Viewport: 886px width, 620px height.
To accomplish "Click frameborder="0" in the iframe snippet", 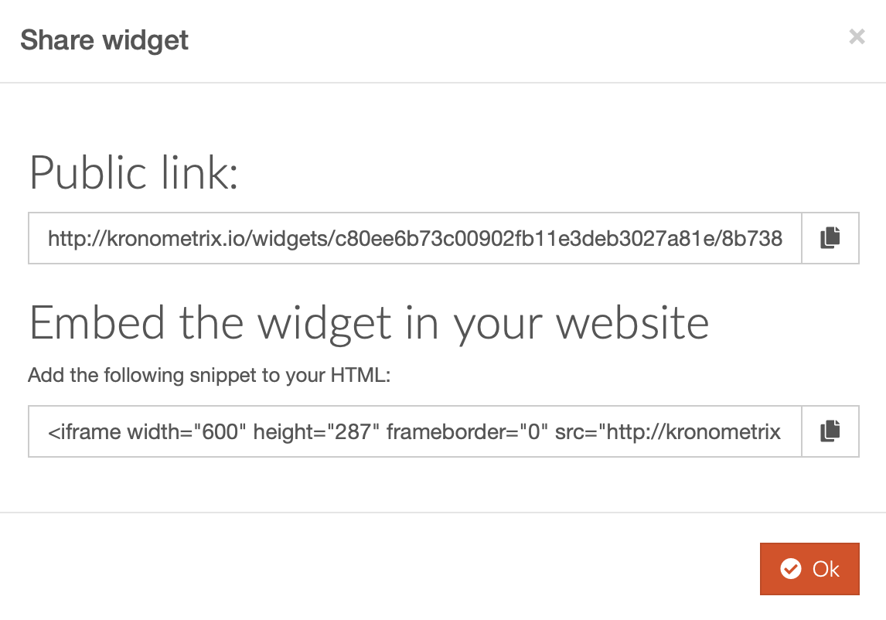I will point(467,432).
